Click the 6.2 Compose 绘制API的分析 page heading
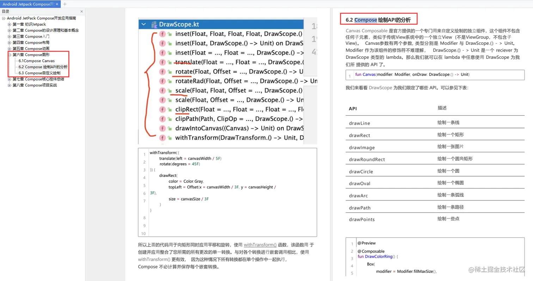This screenshot has width=533, height=281. click(x=378, y=20)
